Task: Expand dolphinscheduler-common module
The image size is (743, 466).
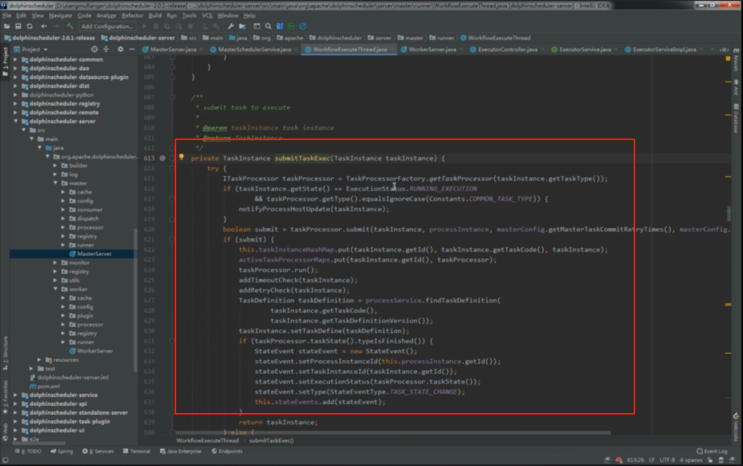Action: click(x=16, y=60)
